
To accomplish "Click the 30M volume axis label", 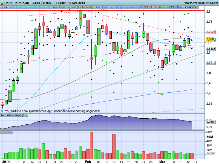I will (209, 146).
